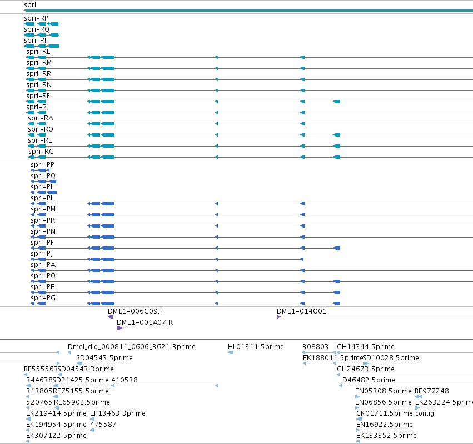Select protein spri-PL label

42,198
